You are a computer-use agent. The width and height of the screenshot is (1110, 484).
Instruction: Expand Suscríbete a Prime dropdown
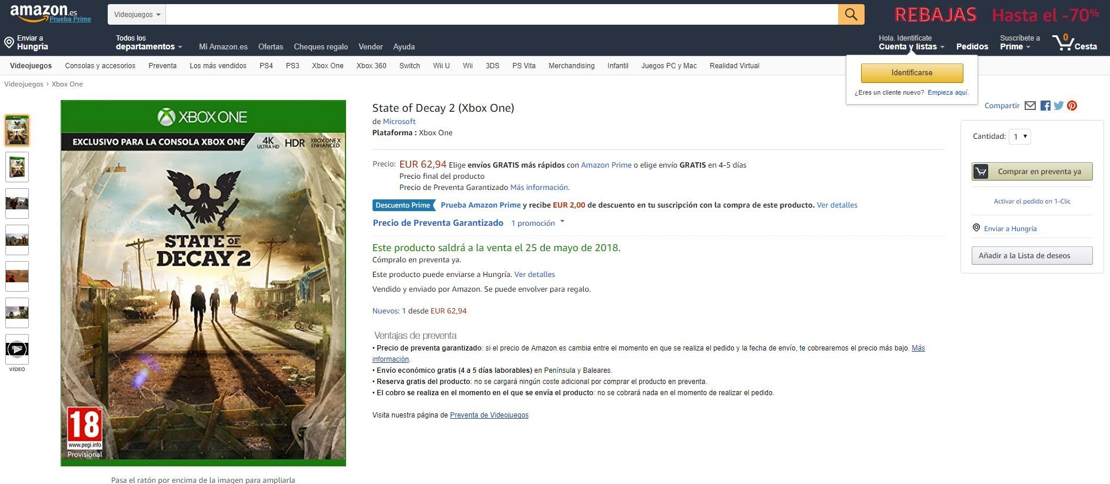(x=1019, y=42)
